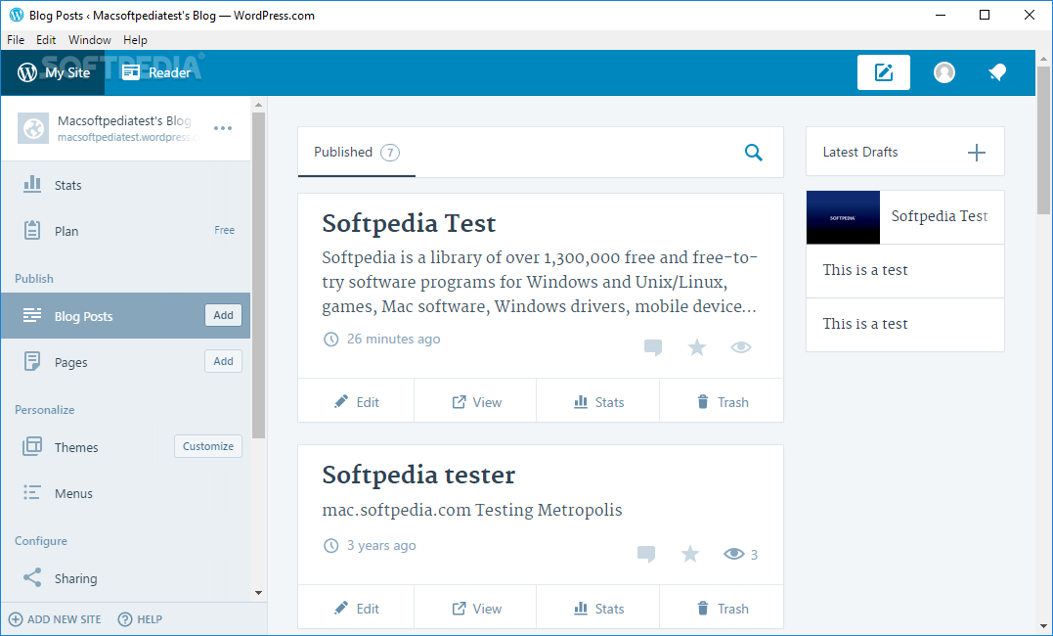Click star likes icon on Softpedia Test post

pyautogui.click(x=697, y=347)
